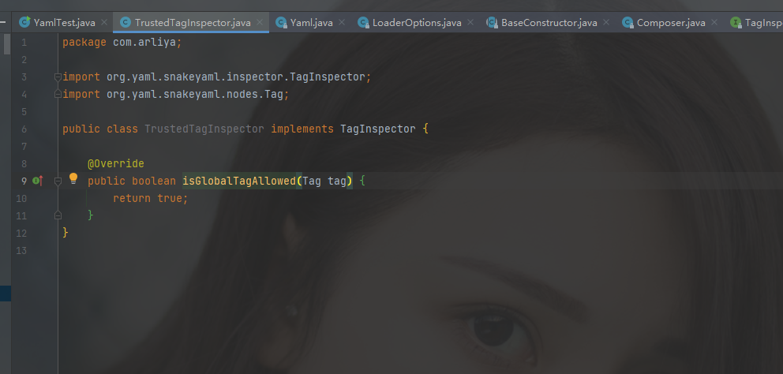Click the TrustedTagInspector class name on line 6
The image size is (783, 374).
204,129
